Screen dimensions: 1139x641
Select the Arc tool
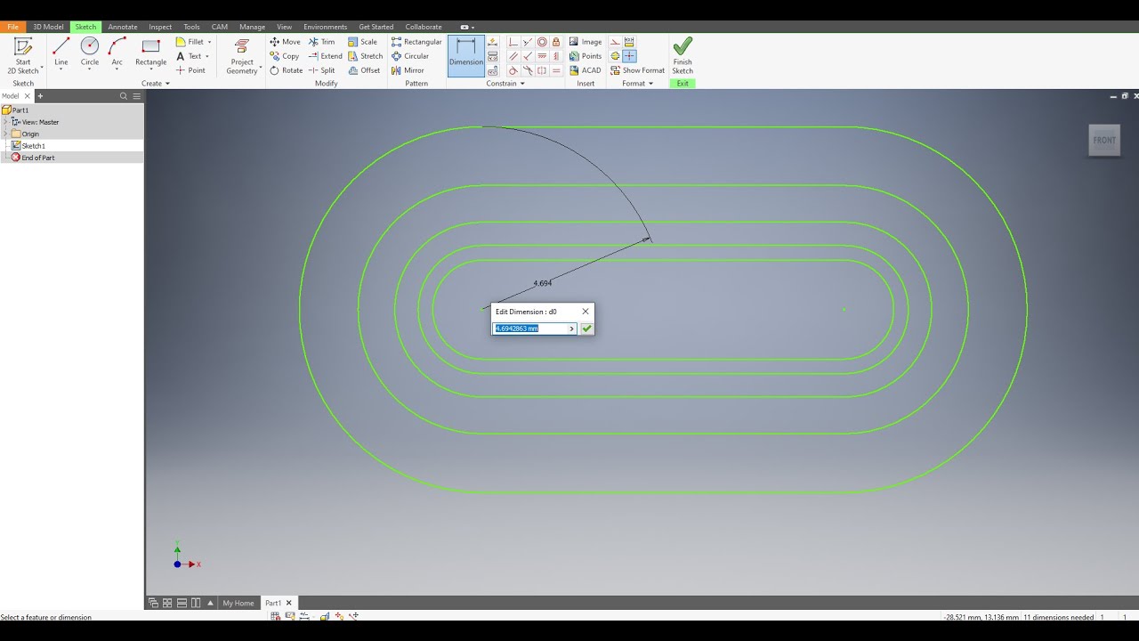click(x=117, y=52)
